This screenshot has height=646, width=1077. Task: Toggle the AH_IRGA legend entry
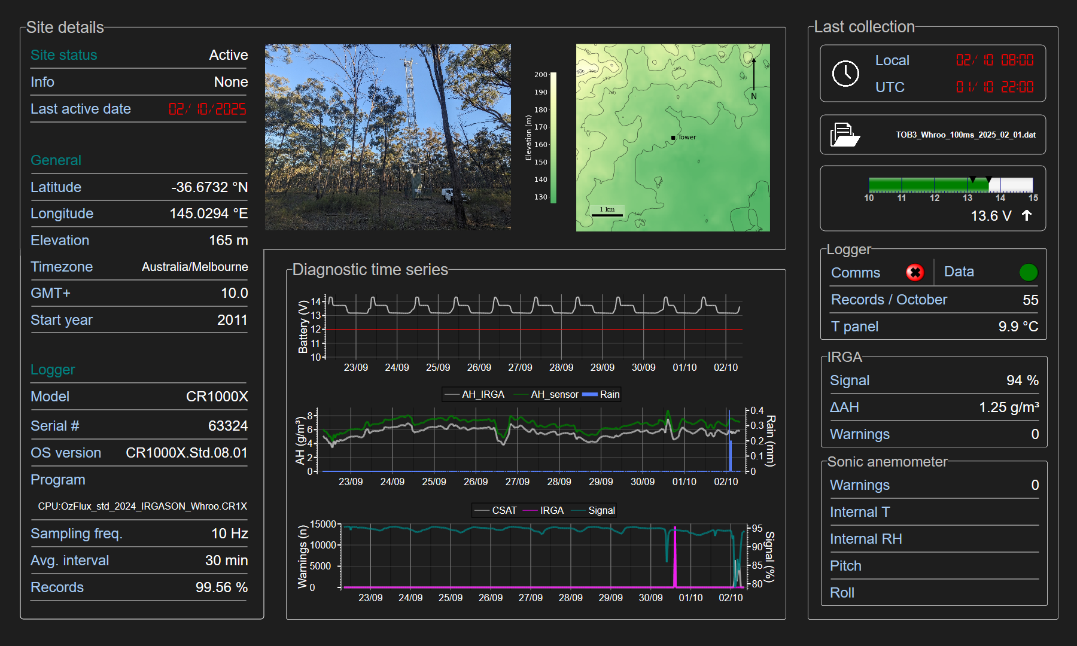pos(482,394)
